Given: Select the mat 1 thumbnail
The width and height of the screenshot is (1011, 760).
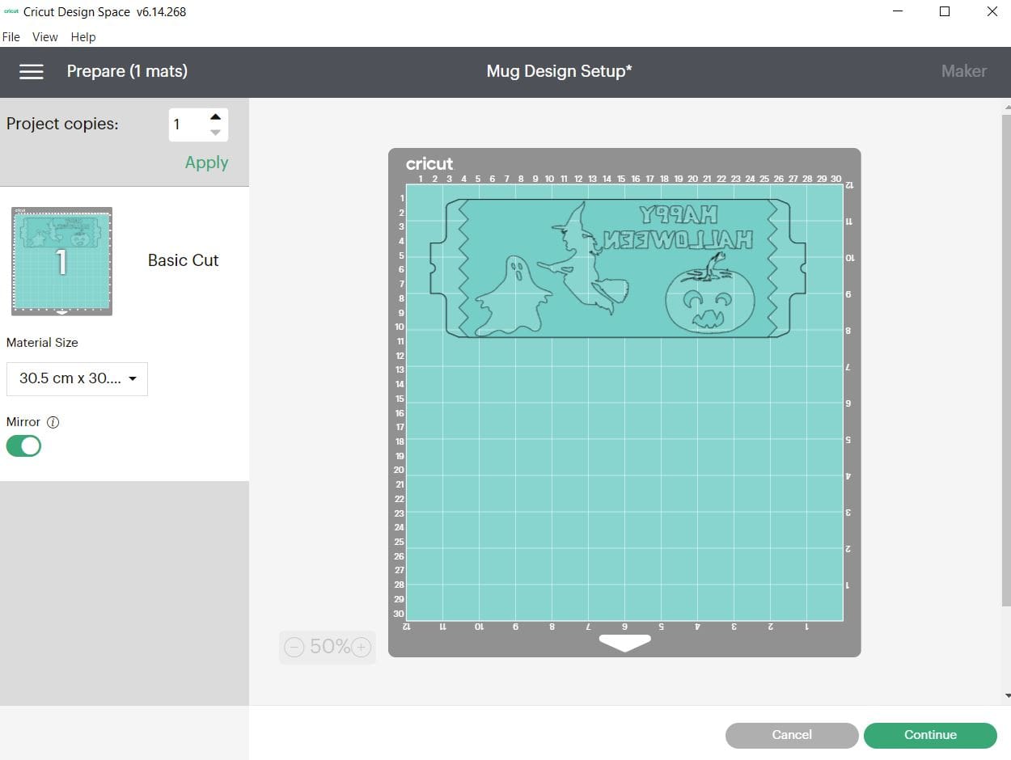Looking at the screenshot, I should point(61,261).
